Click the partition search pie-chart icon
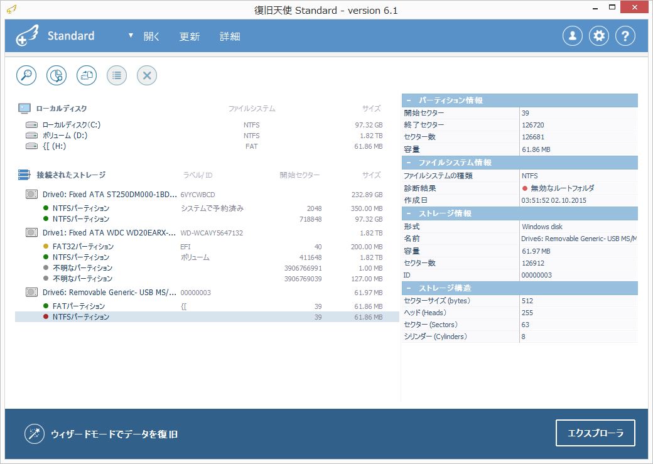The image size is (653, 464). pos(57,75)
